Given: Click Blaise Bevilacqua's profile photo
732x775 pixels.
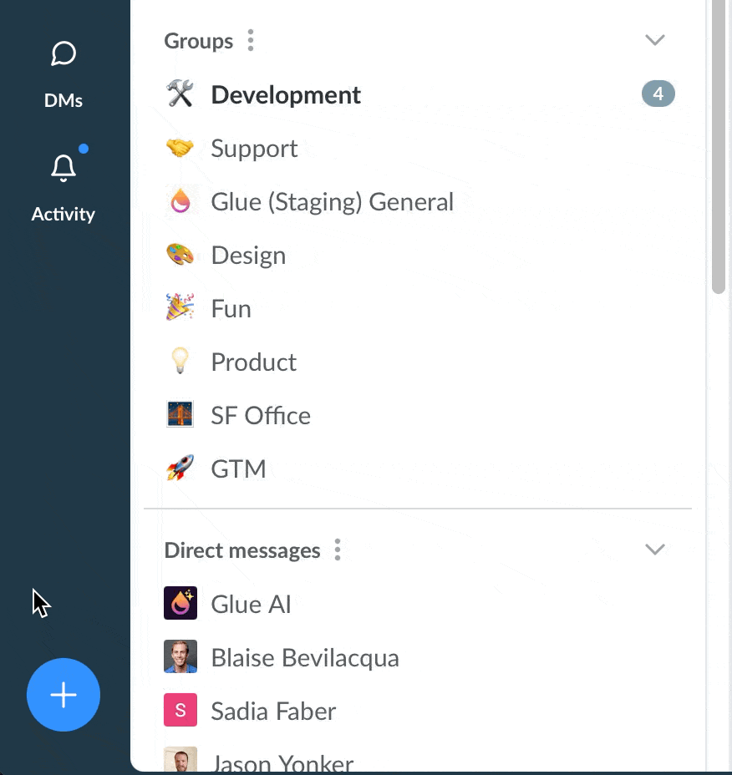Looking at the screenshot, I should tap(180, 657).
